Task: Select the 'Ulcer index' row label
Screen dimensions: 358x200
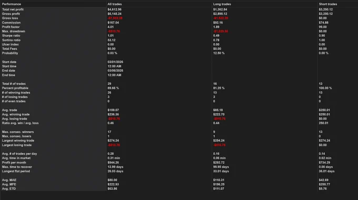Action: coord(11,44)
